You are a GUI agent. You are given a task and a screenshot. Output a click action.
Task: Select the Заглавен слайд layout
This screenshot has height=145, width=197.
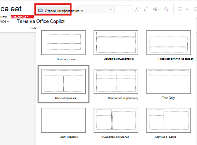tap(64, 46)
